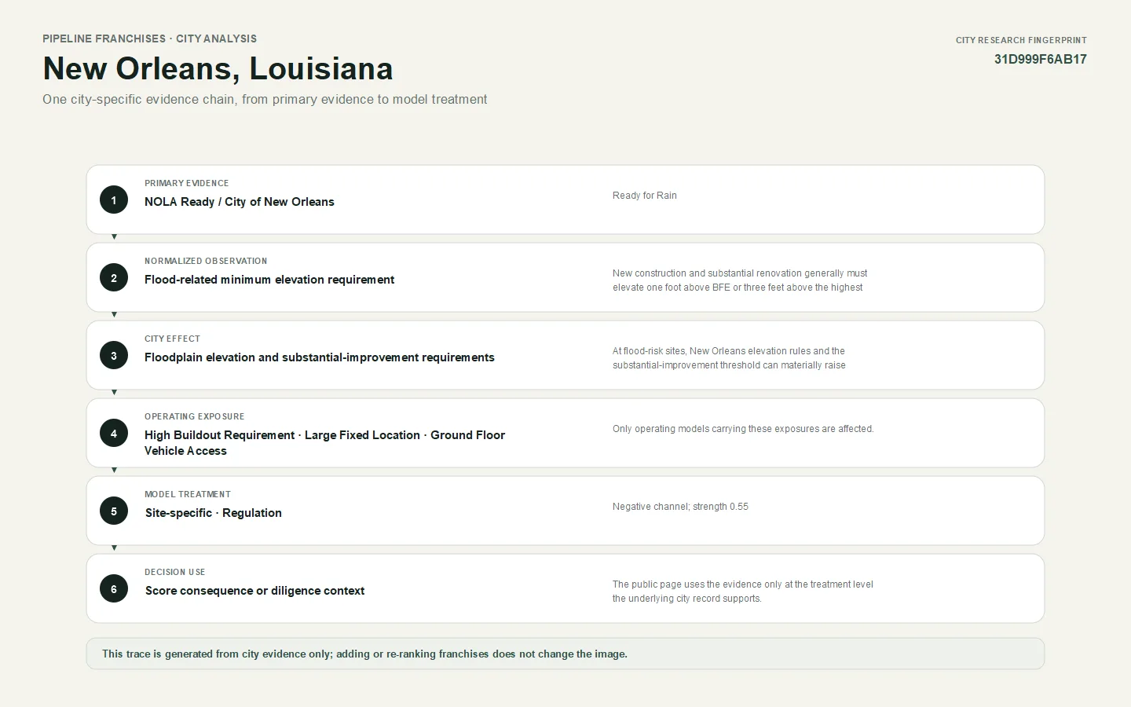Image resolution: width=1131 pixels, height=707 pixels.
Task: Click the 'Ready for Rain' description
Action: (x=645, y=196)
